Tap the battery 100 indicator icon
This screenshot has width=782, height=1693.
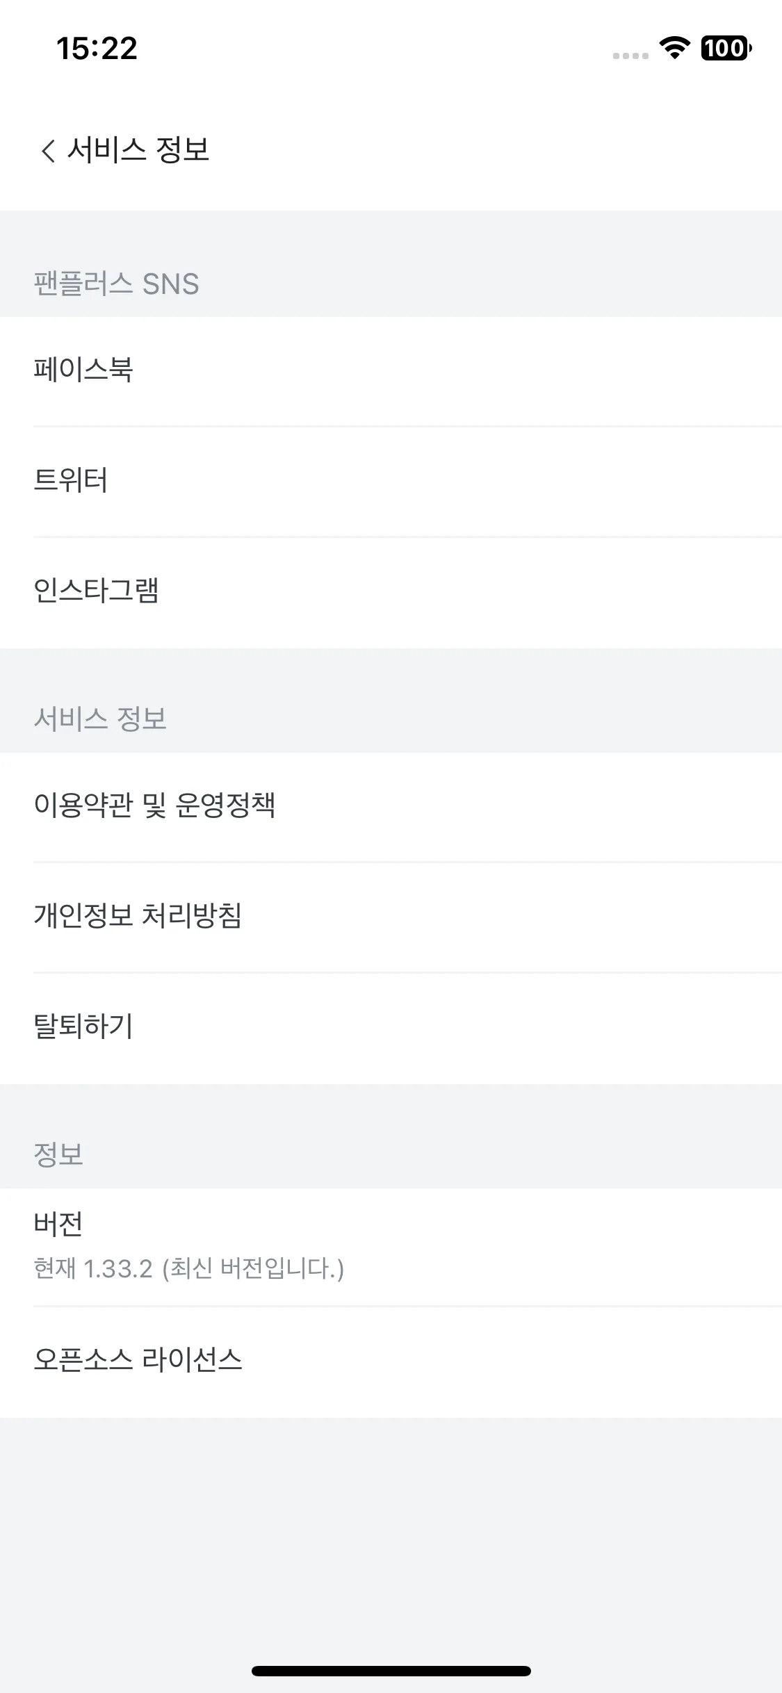pos(726,48)
